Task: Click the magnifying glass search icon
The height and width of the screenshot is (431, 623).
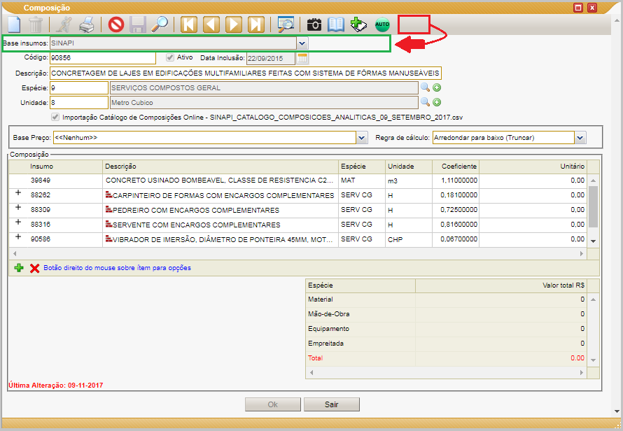Action: point(160,24)
